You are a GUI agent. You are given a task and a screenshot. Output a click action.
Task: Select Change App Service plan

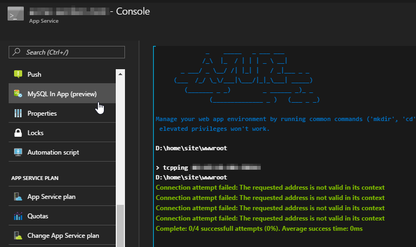coord(62,235)
